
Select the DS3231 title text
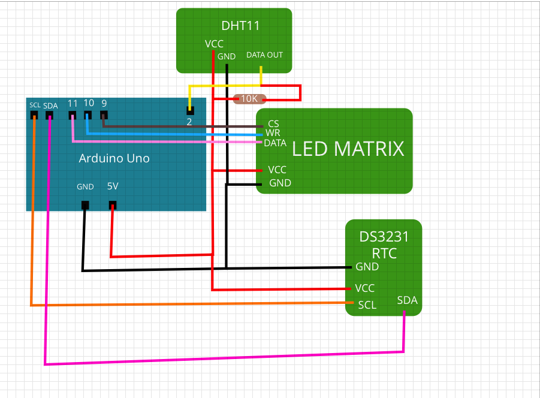point(384,237)
